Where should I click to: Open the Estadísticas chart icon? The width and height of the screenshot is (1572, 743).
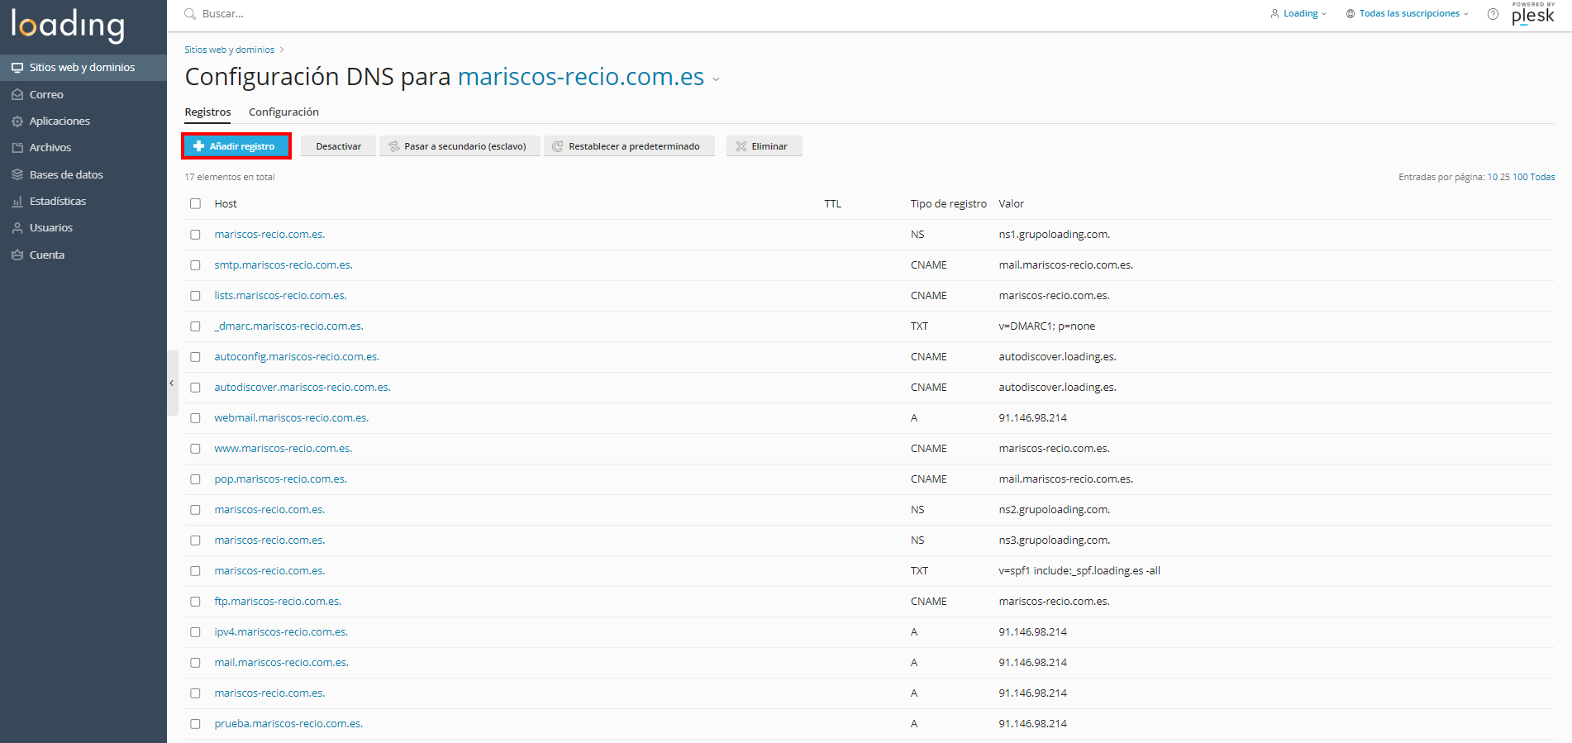point(17,202)
